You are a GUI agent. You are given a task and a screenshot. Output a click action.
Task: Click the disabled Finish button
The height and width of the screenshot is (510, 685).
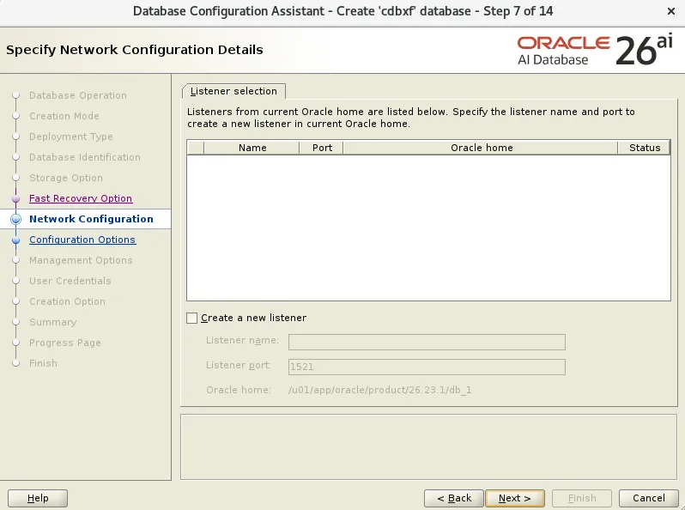pyautogui.click(x=582, y=498)
